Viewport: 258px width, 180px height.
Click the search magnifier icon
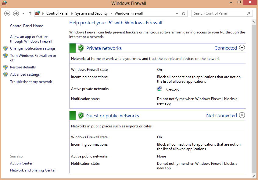click(x=249, y=13)
